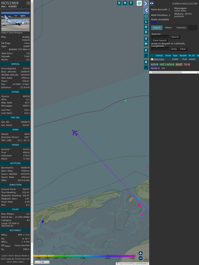Toggle sidebar with double-arrow icon
The image size is (199, 265).
[x=152, y=3]
